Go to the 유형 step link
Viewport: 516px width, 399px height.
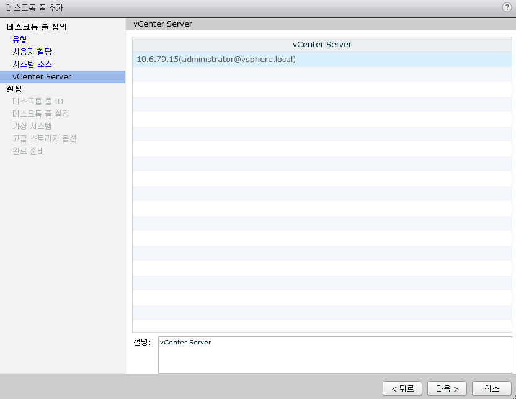coord(20,39)
